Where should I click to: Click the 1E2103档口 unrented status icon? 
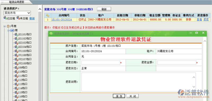16,43
